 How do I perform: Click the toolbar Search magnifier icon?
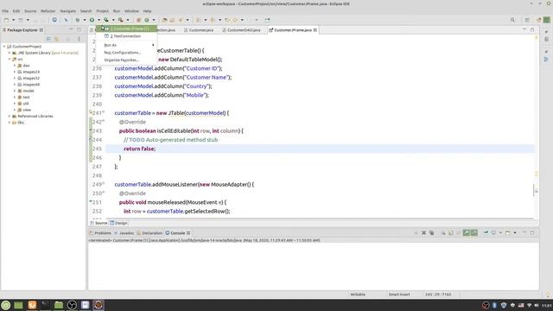click(x=512, y=20)
